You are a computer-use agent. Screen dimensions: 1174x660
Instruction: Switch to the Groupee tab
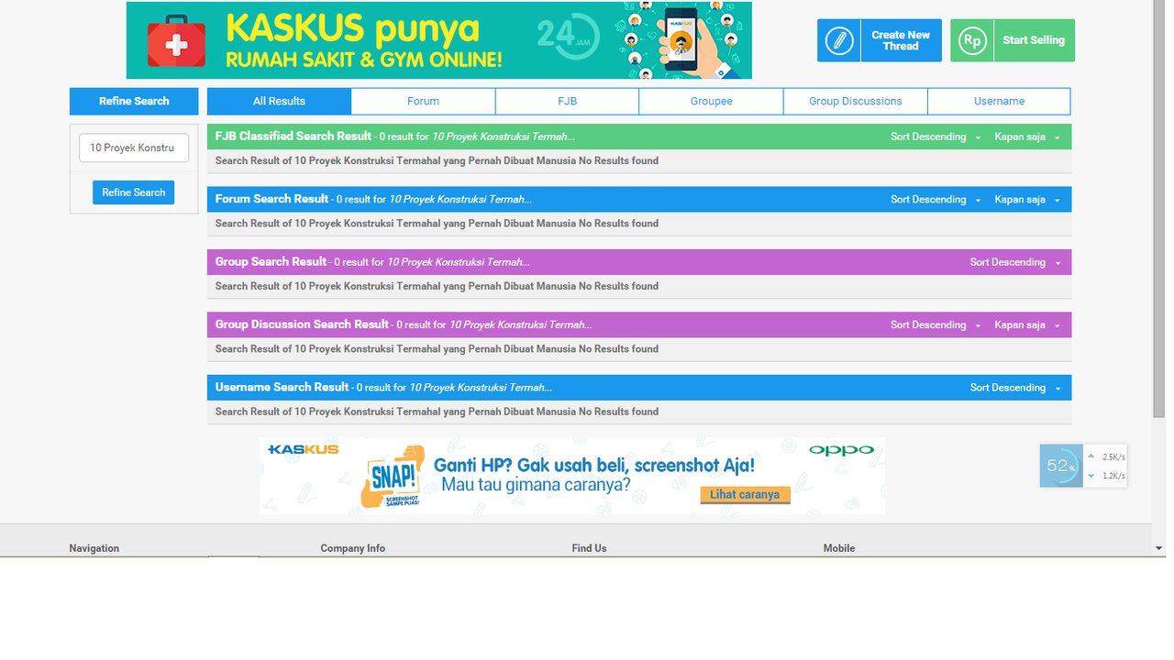point(711,101)
